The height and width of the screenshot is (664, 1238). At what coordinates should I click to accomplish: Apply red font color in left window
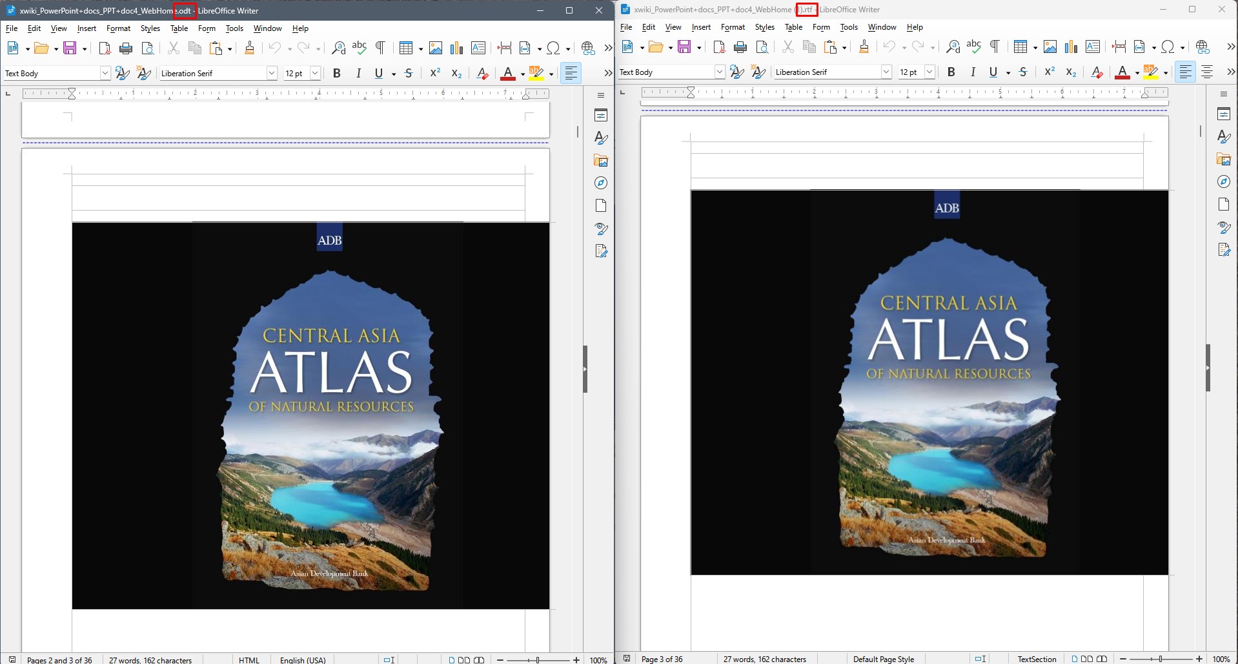click(508, 74)
